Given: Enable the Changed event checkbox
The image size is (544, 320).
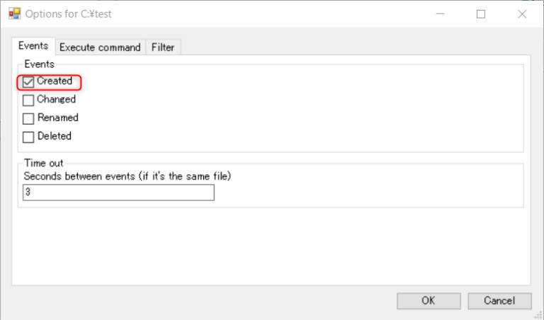Looking at the screenshot, I should 28,100.
